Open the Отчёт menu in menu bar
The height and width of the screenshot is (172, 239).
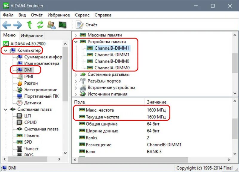[36, 15]
